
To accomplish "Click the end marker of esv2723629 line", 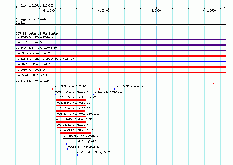I will (213, 83).
